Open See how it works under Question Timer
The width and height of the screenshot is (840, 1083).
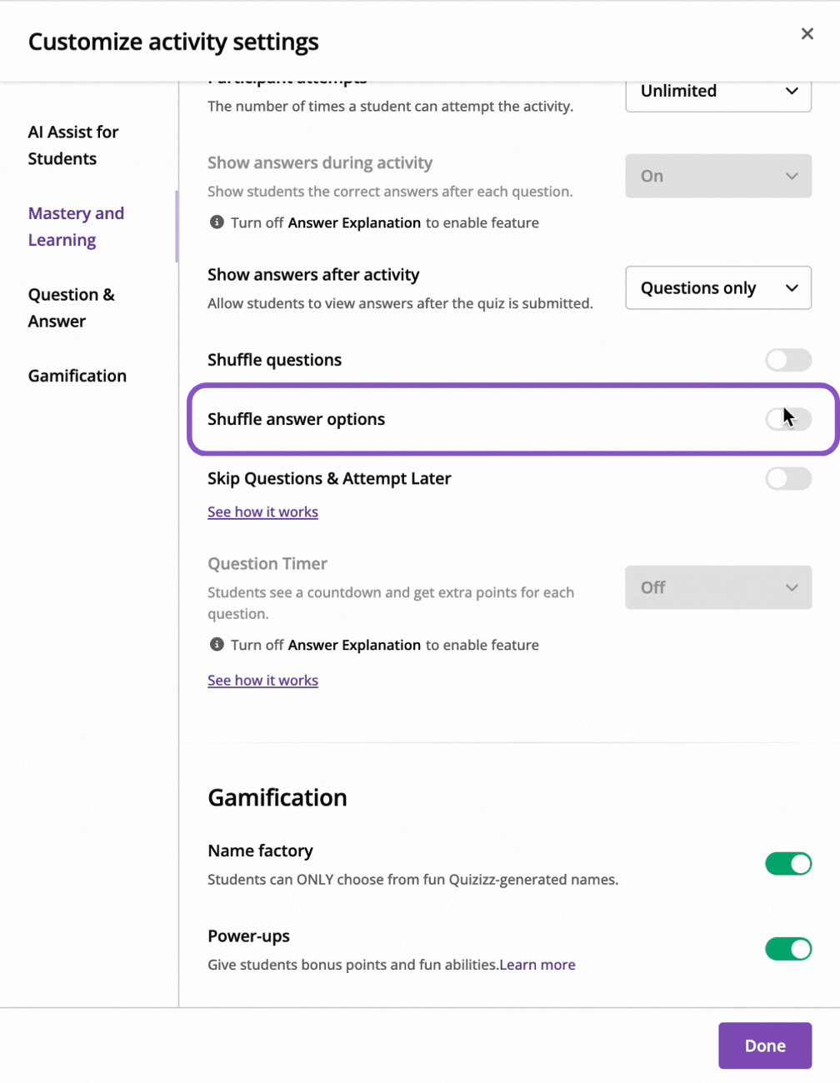click(262, 680)
